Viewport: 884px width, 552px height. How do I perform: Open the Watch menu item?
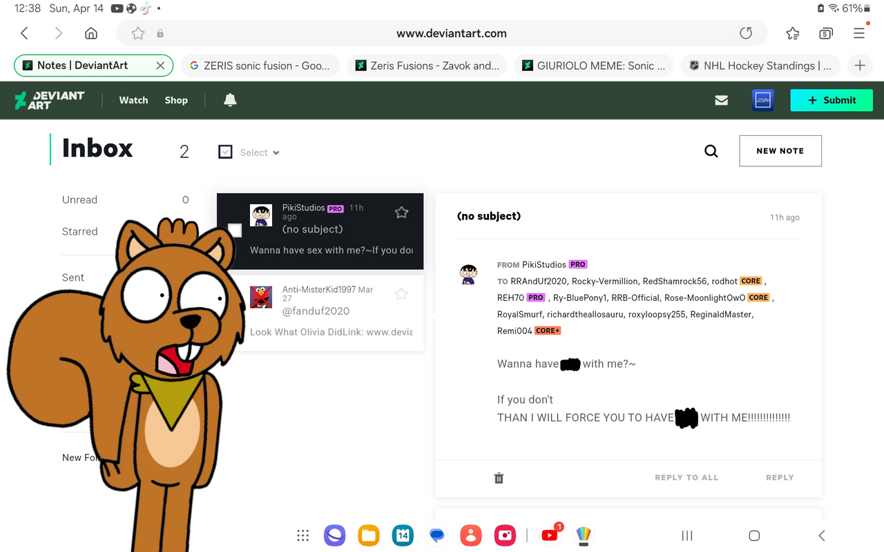click(133, 100)
